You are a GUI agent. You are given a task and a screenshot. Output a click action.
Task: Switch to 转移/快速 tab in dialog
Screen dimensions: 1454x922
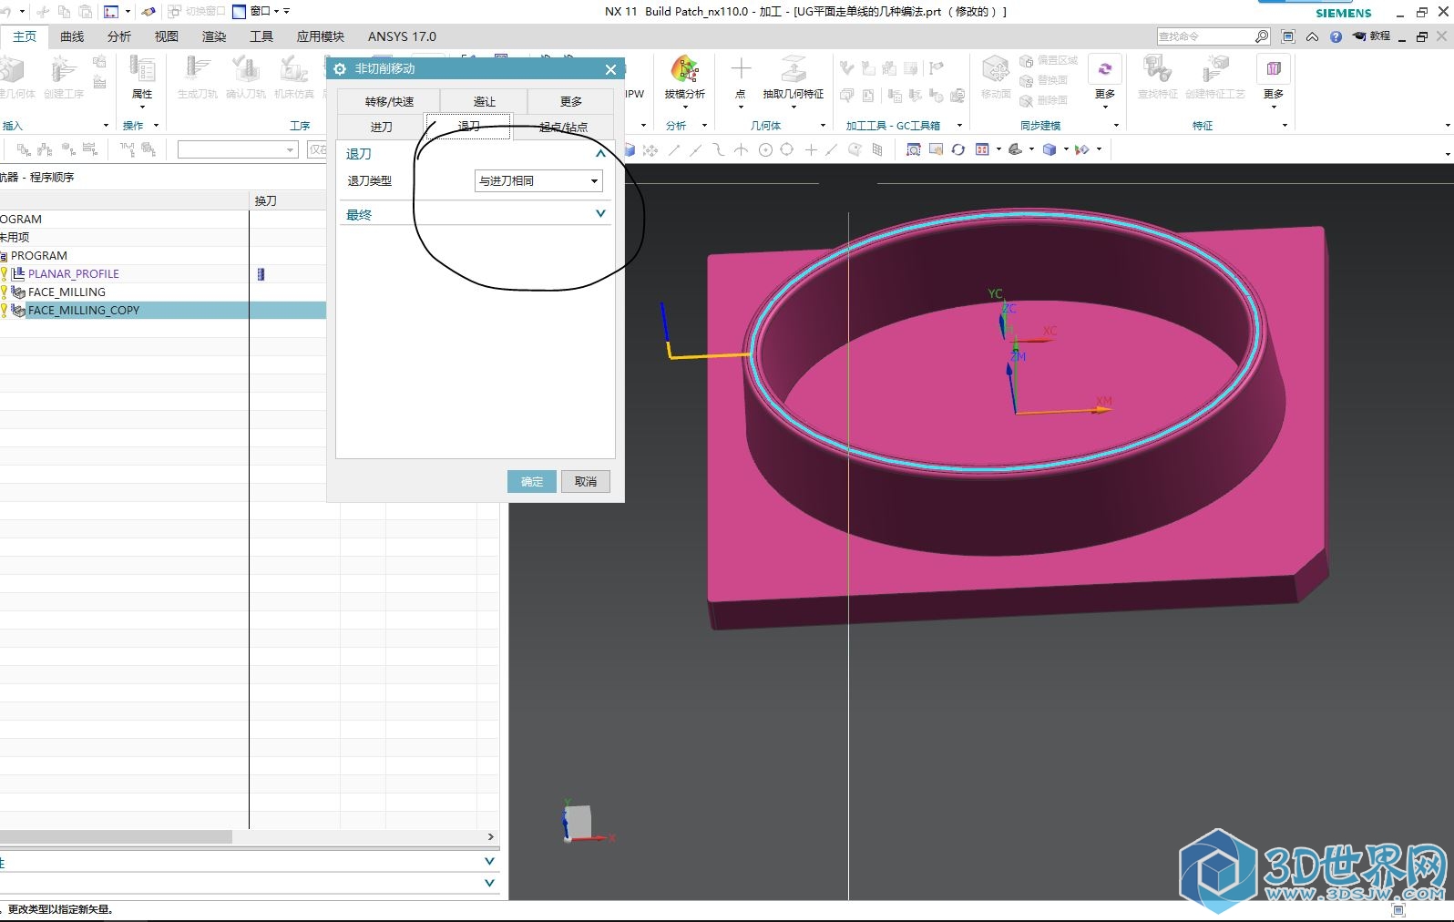[389, 101]
